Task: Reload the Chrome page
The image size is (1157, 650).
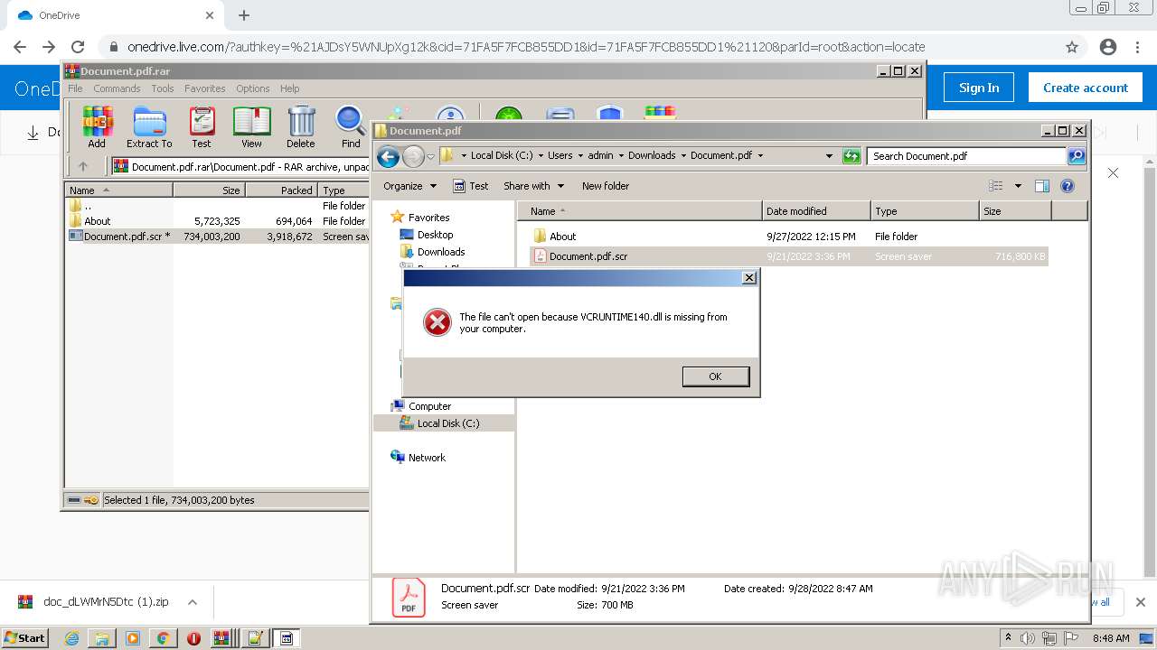Action: (x=78, y=47)
